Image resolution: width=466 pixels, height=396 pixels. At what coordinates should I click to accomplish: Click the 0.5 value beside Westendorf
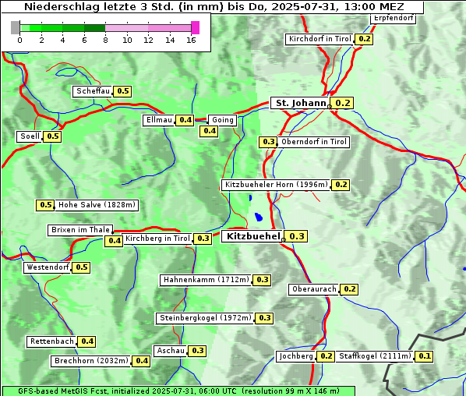point(81,267)
